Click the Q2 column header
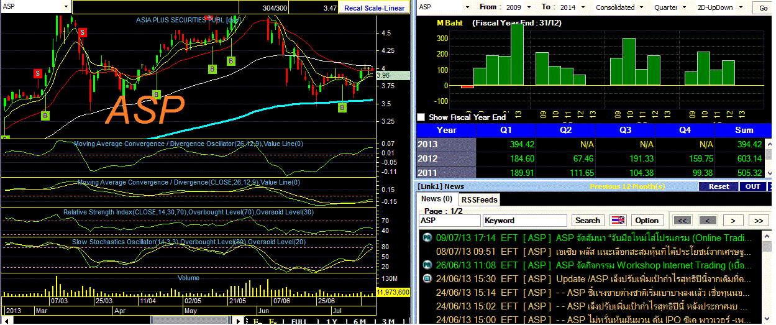 click(x=565, y=130)
